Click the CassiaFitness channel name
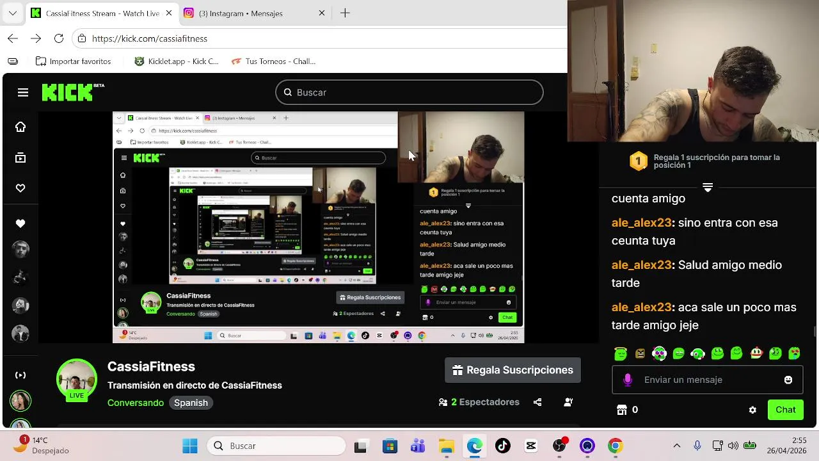The image size is (819, 461). pos(151,367)
